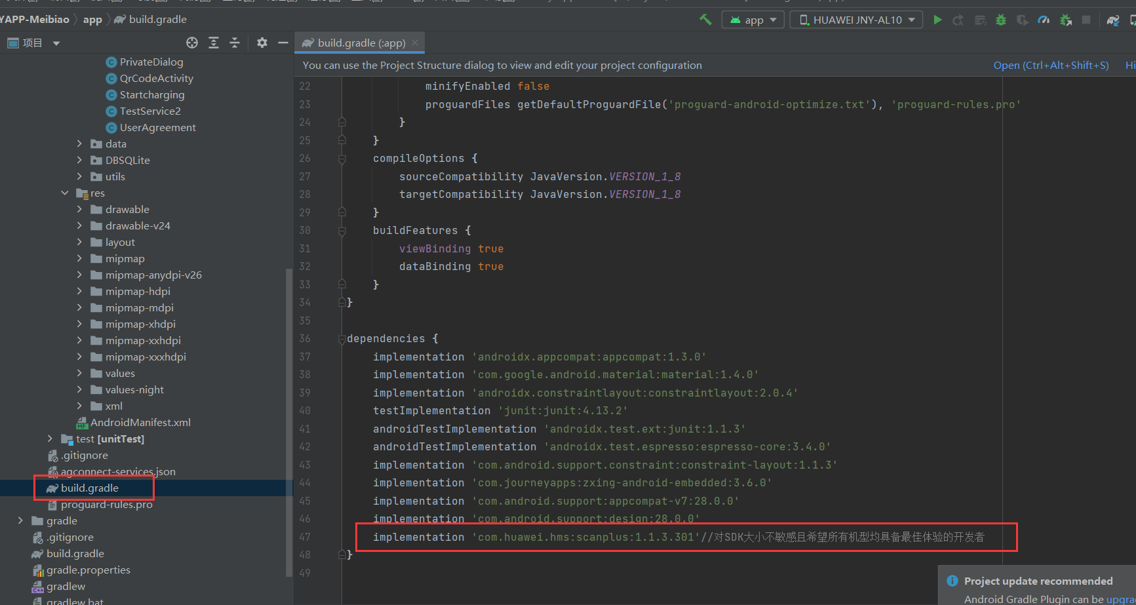Click the Make Project hammer icon
Image resolution: width=1136 pixels, height=605 pixels.
[x=705, y=20]
